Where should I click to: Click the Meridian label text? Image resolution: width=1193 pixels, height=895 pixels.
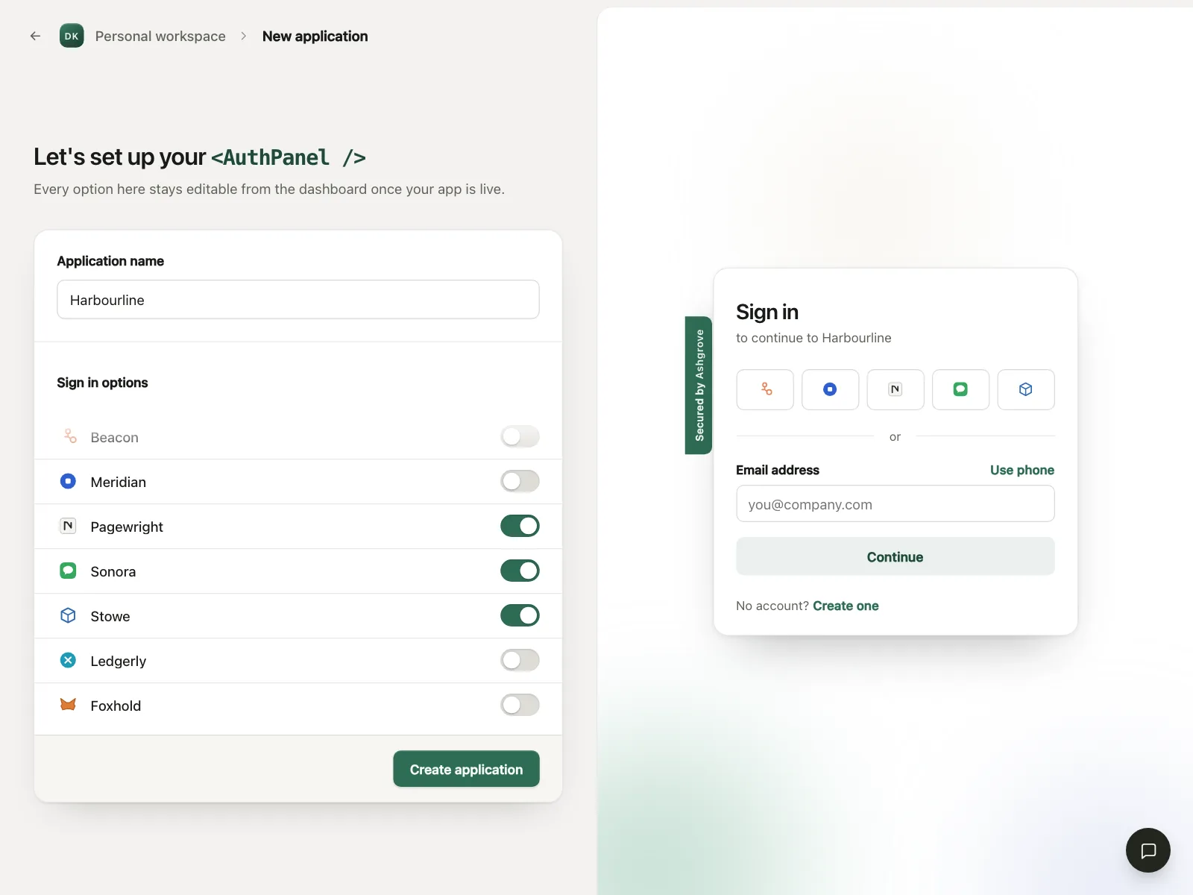click(119, 482)
